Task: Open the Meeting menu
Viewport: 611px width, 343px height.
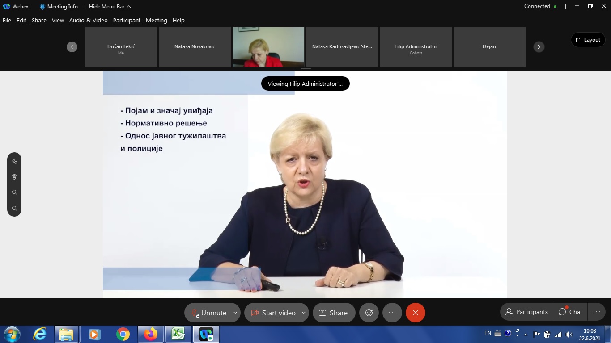Action: [x=157, y=20]
